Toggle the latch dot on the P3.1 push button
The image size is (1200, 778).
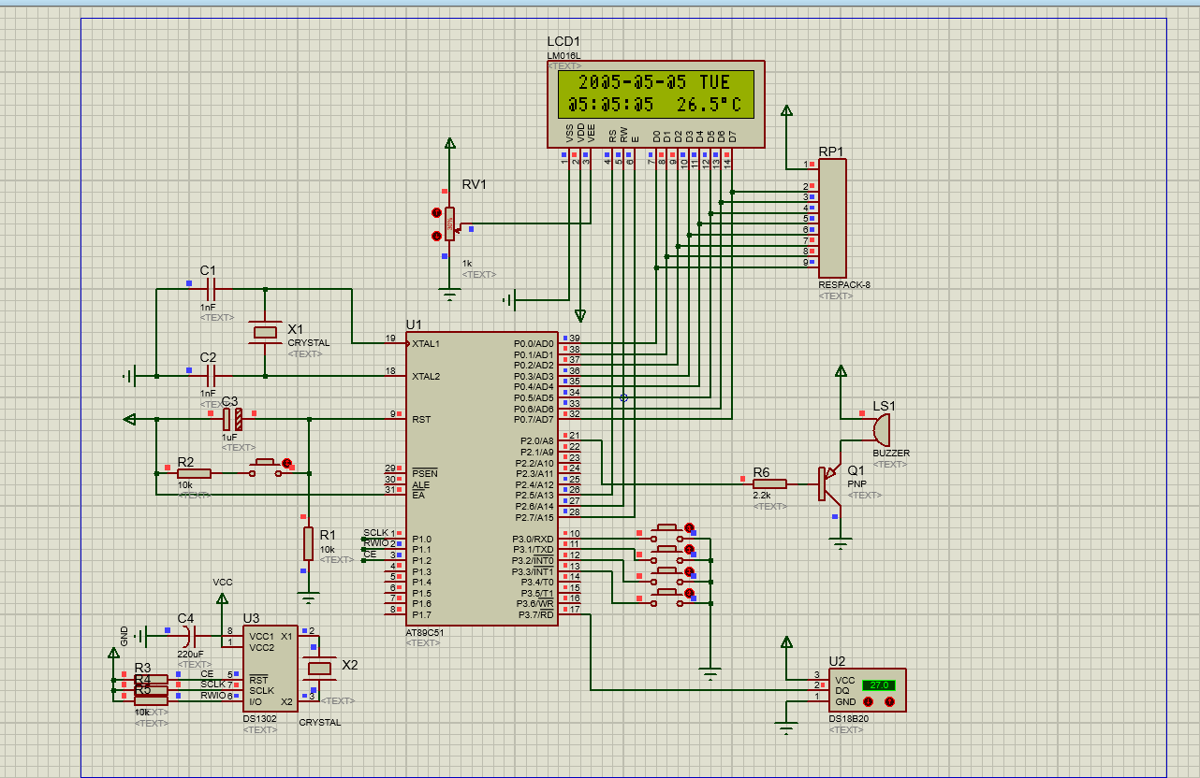[x=690, y=549]
